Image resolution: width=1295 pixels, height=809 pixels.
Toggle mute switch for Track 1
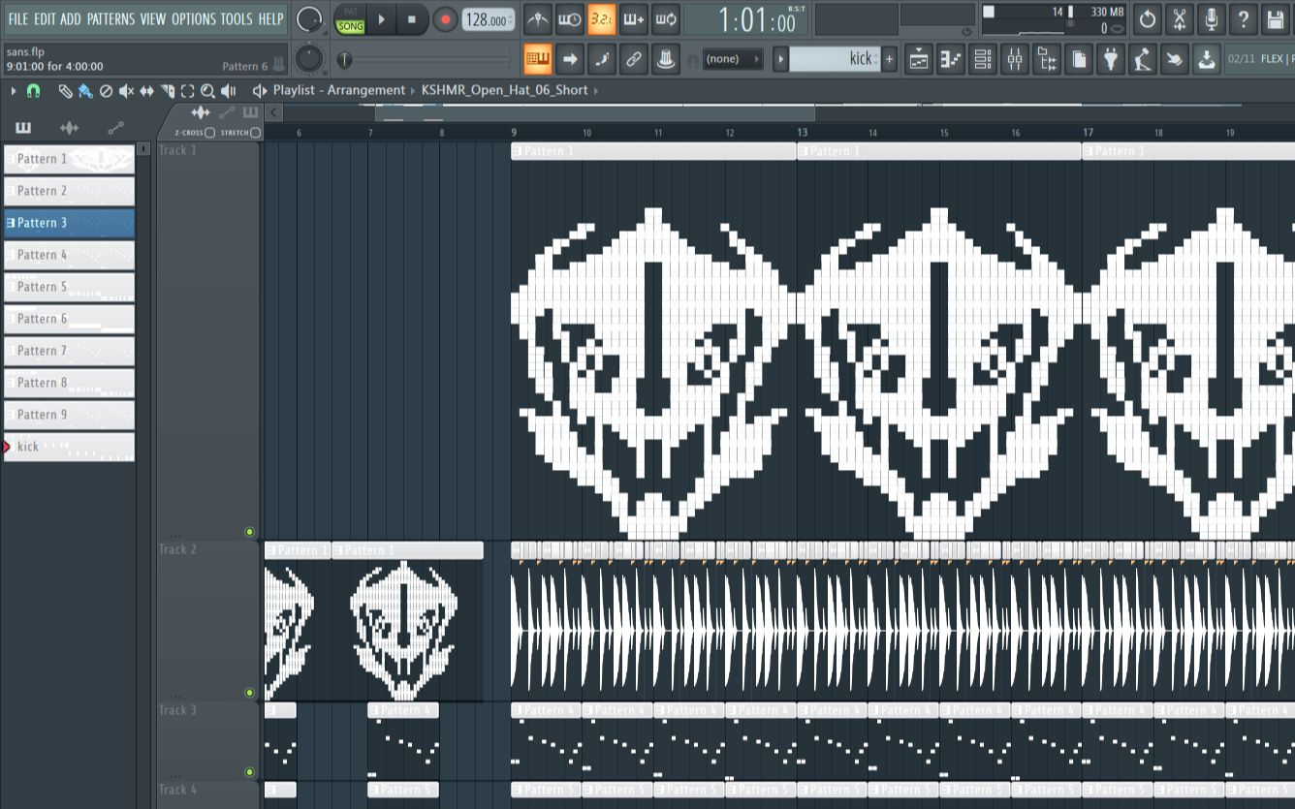pyautogui.click(x=249, y=532)
